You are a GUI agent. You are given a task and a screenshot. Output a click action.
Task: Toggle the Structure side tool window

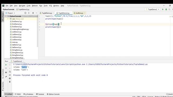[x=3, y=74]
